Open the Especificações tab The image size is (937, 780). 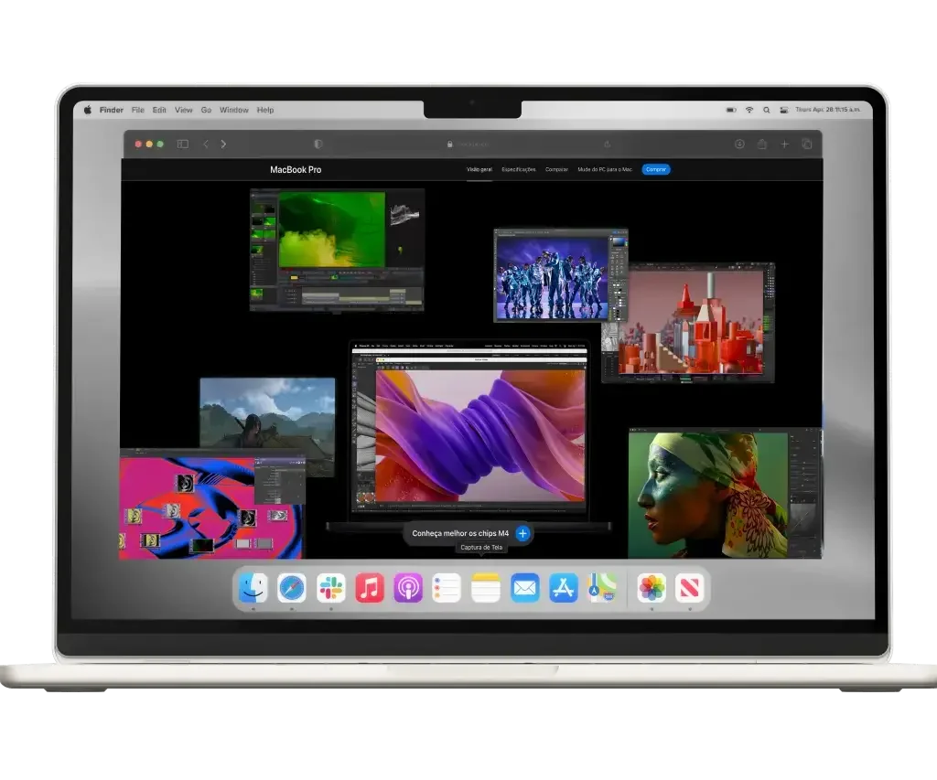pyautogui.click(x=519, y=169)
